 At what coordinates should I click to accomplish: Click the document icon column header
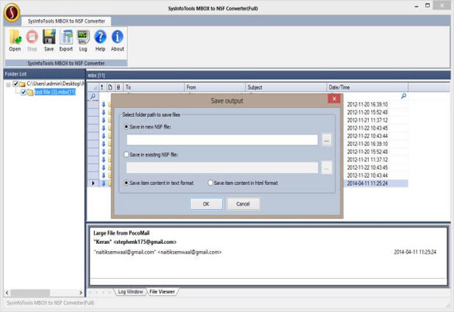pos(110,87)
